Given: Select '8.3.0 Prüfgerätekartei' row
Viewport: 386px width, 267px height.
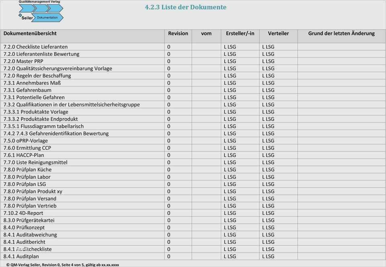Looking at the screenshot, I should pos(29,220).
